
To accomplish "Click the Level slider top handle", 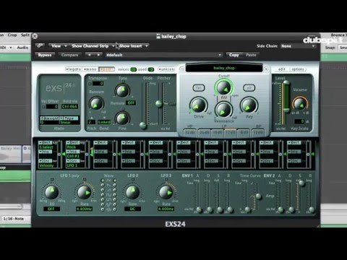I will [286, 83].
